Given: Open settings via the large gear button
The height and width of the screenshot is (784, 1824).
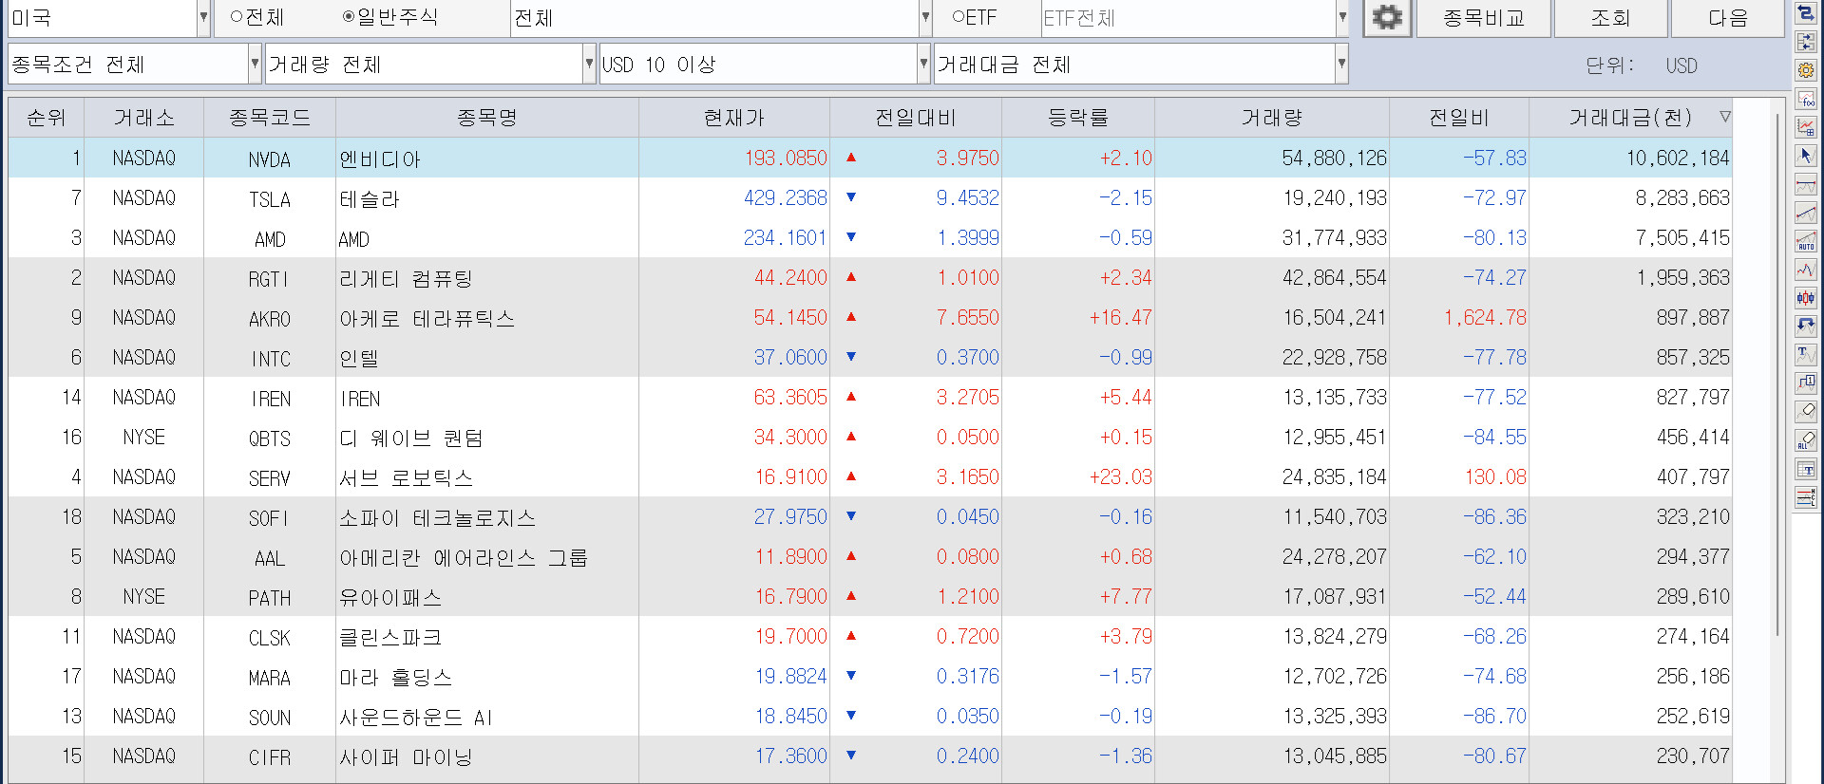Looking at the screenshot, I should click(x=1387, y=18).
